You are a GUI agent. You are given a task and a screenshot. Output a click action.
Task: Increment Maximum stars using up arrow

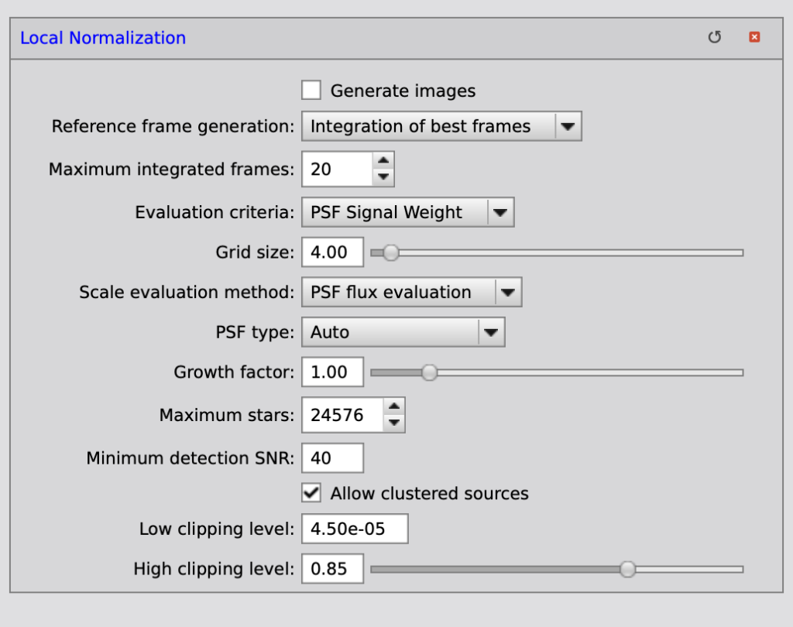click(x=393, y=407)
